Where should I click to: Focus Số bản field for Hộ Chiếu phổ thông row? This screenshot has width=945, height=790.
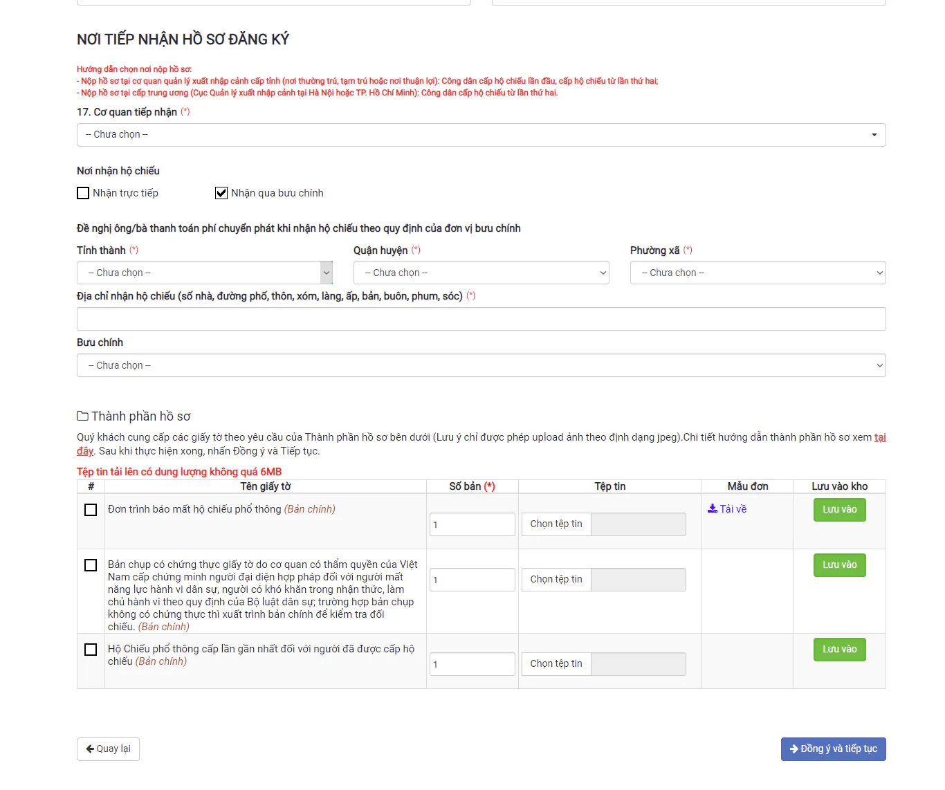(472, 664)
